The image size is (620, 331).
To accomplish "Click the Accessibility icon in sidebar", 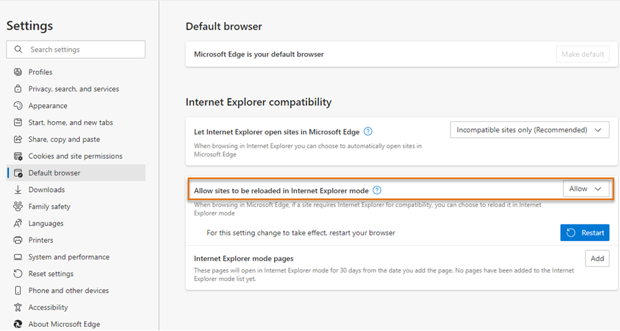I will coord(19,308).
